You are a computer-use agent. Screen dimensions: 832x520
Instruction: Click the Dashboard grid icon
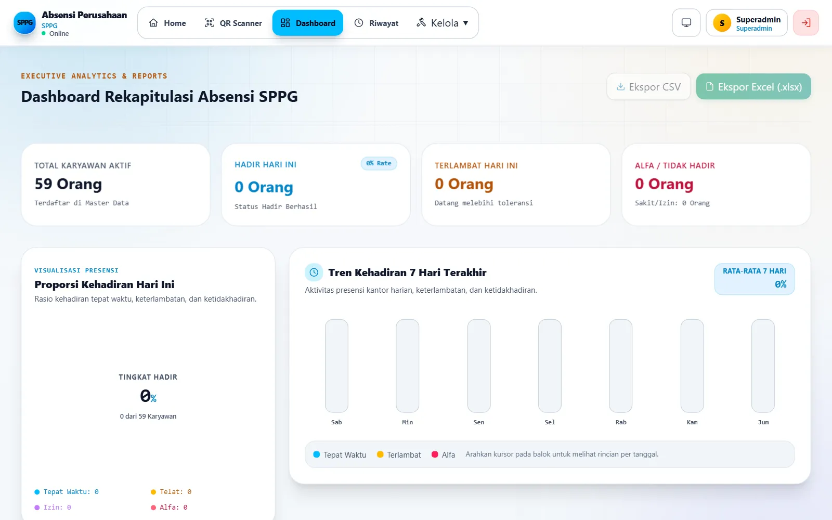coord(285,23)
